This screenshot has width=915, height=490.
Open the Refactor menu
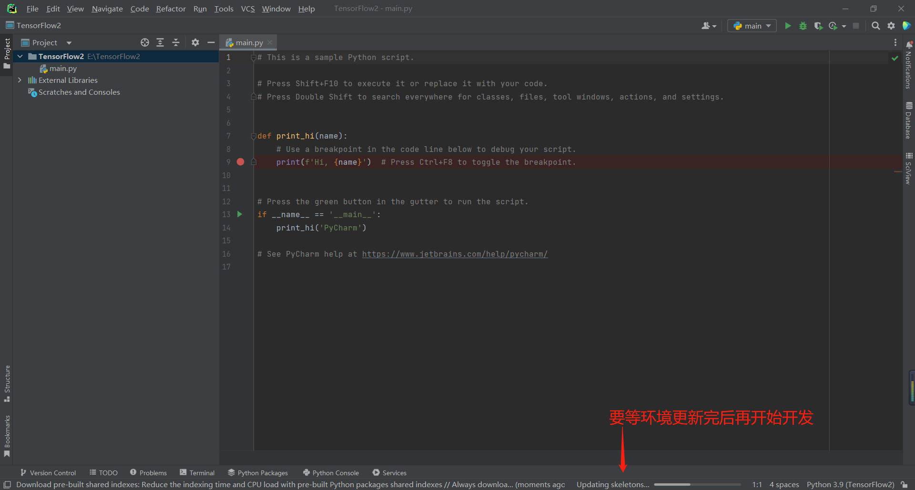pos(171,9)
